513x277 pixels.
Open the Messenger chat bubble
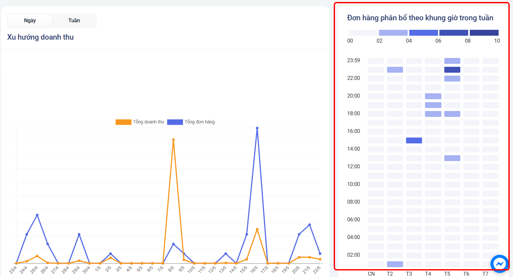click(500, 264)
